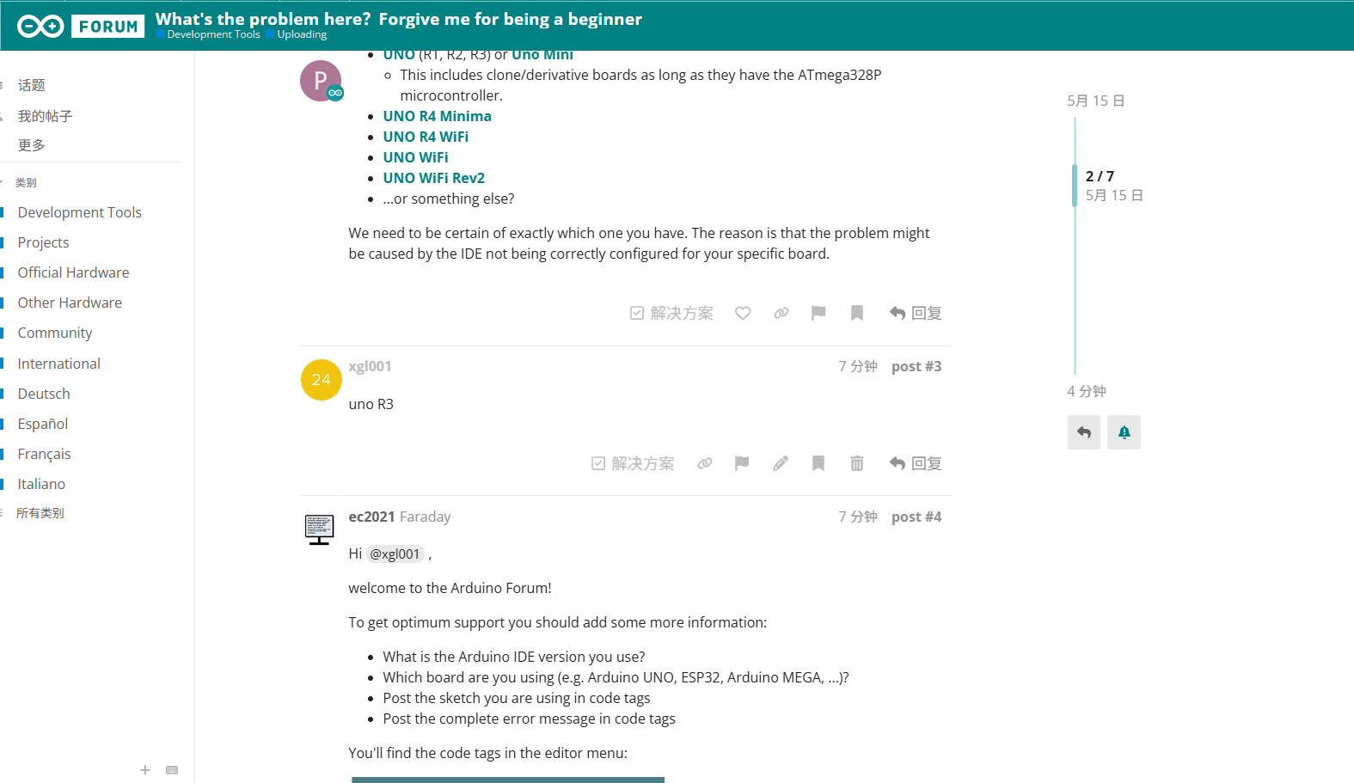Flag post #3 by xgl001
This screenshot has width=1354, height=783.
point(742,463)
